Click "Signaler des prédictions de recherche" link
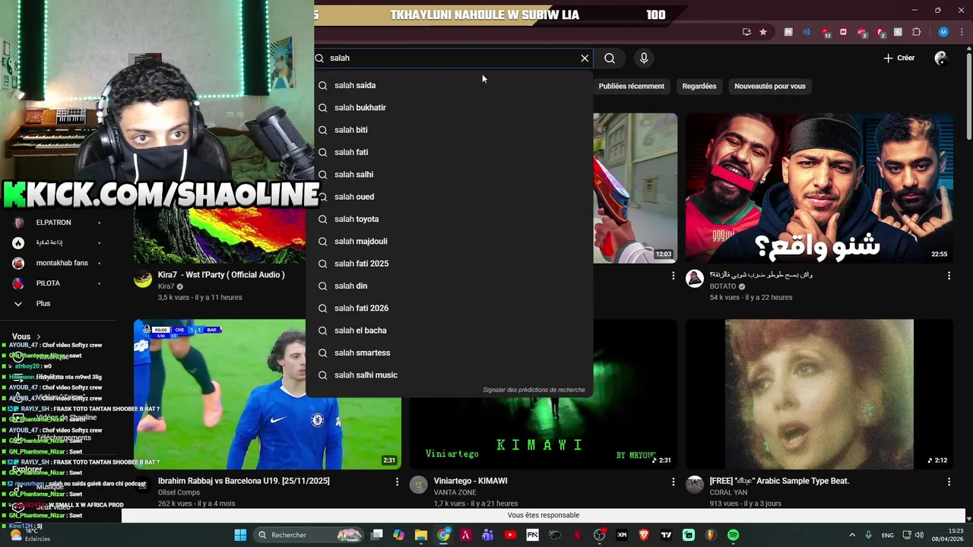This screenshot has height=547, width=973. coord(534,390)
